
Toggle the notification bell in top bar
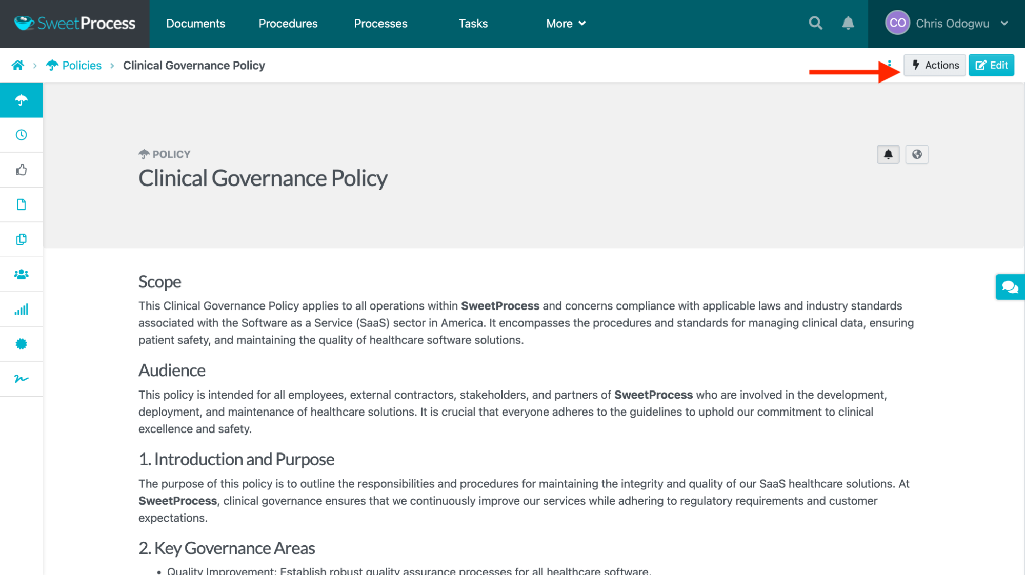848,23
